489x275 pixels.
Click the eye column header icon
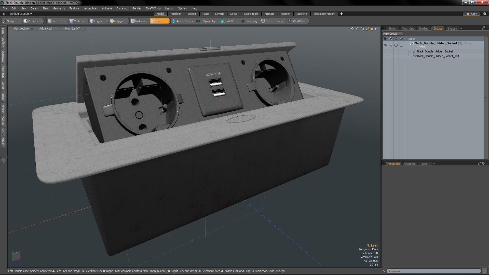click(x=385, y=39)
